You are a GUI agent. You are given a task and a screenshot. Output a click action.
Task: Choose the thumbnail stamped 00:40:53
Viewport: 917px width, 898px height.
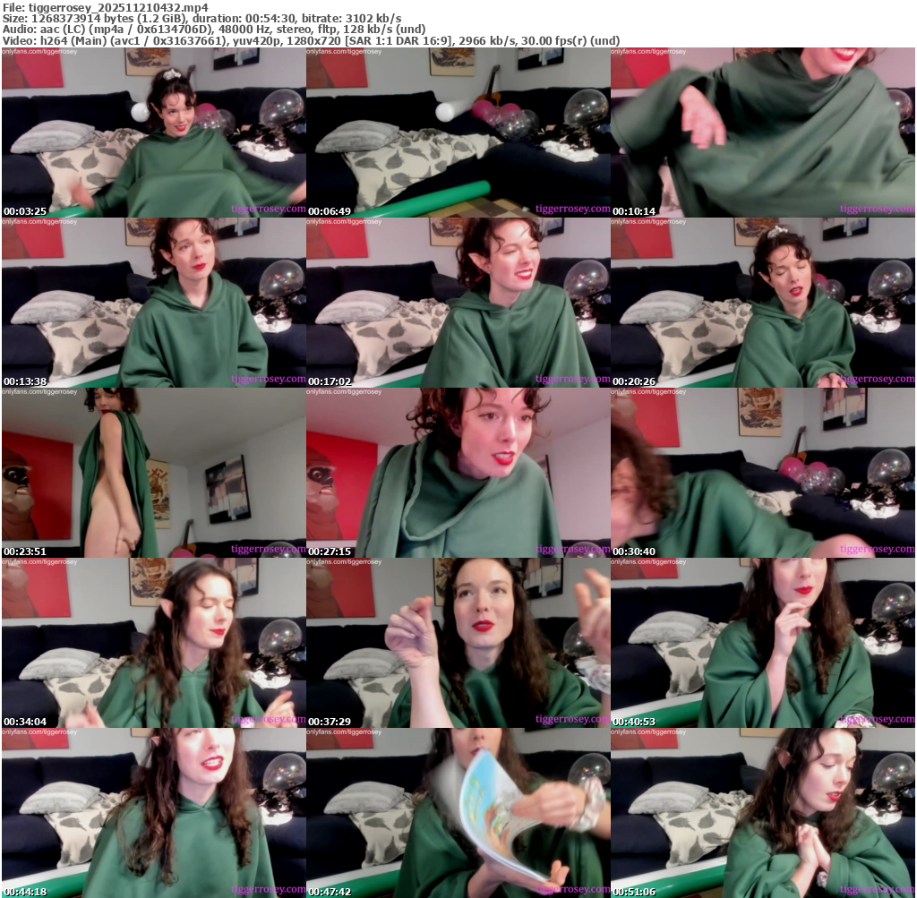763,643
